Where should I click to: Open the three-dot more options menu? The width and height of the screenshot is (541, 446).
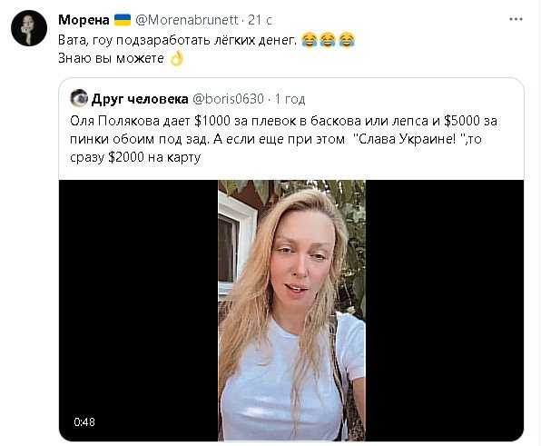pyautogui.click(x=516, y=19)
